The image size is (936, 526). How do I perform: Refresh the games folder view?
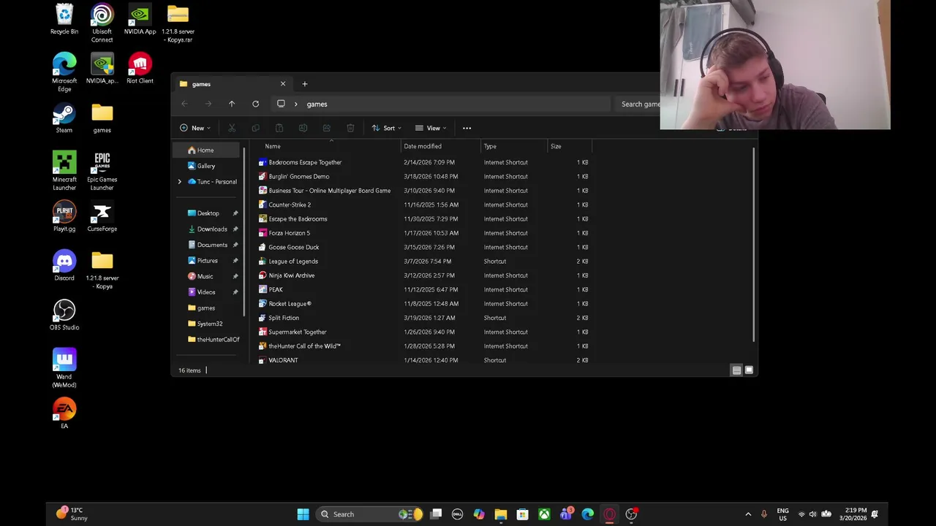[x=255, y=104]
